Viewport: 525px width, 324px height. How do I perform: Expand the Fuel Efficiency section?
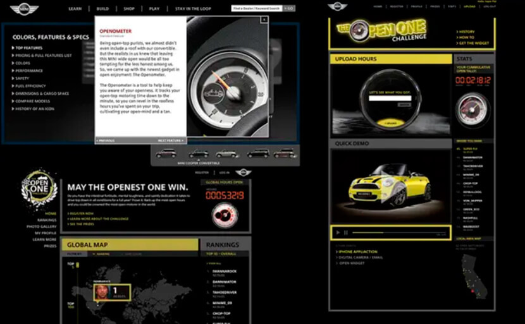[32, 86]
